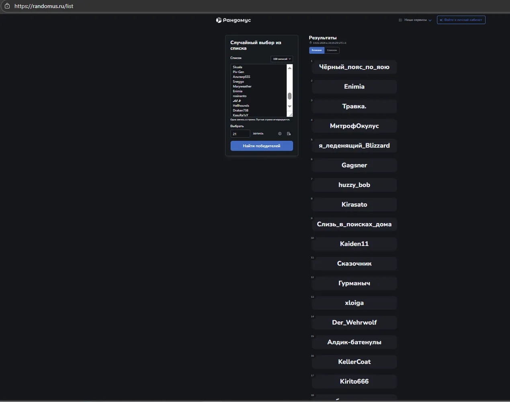
Task: Click the number of records input field
Action: (240, 133)
